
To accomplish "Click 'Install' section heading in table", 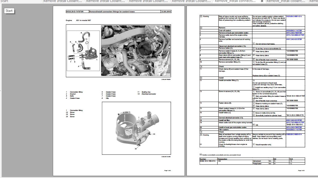I will pyautogui.click(x=221, y=78).
